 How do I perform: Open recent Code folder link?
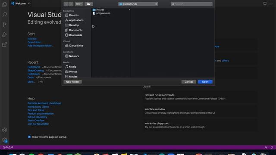coord(31,77)
